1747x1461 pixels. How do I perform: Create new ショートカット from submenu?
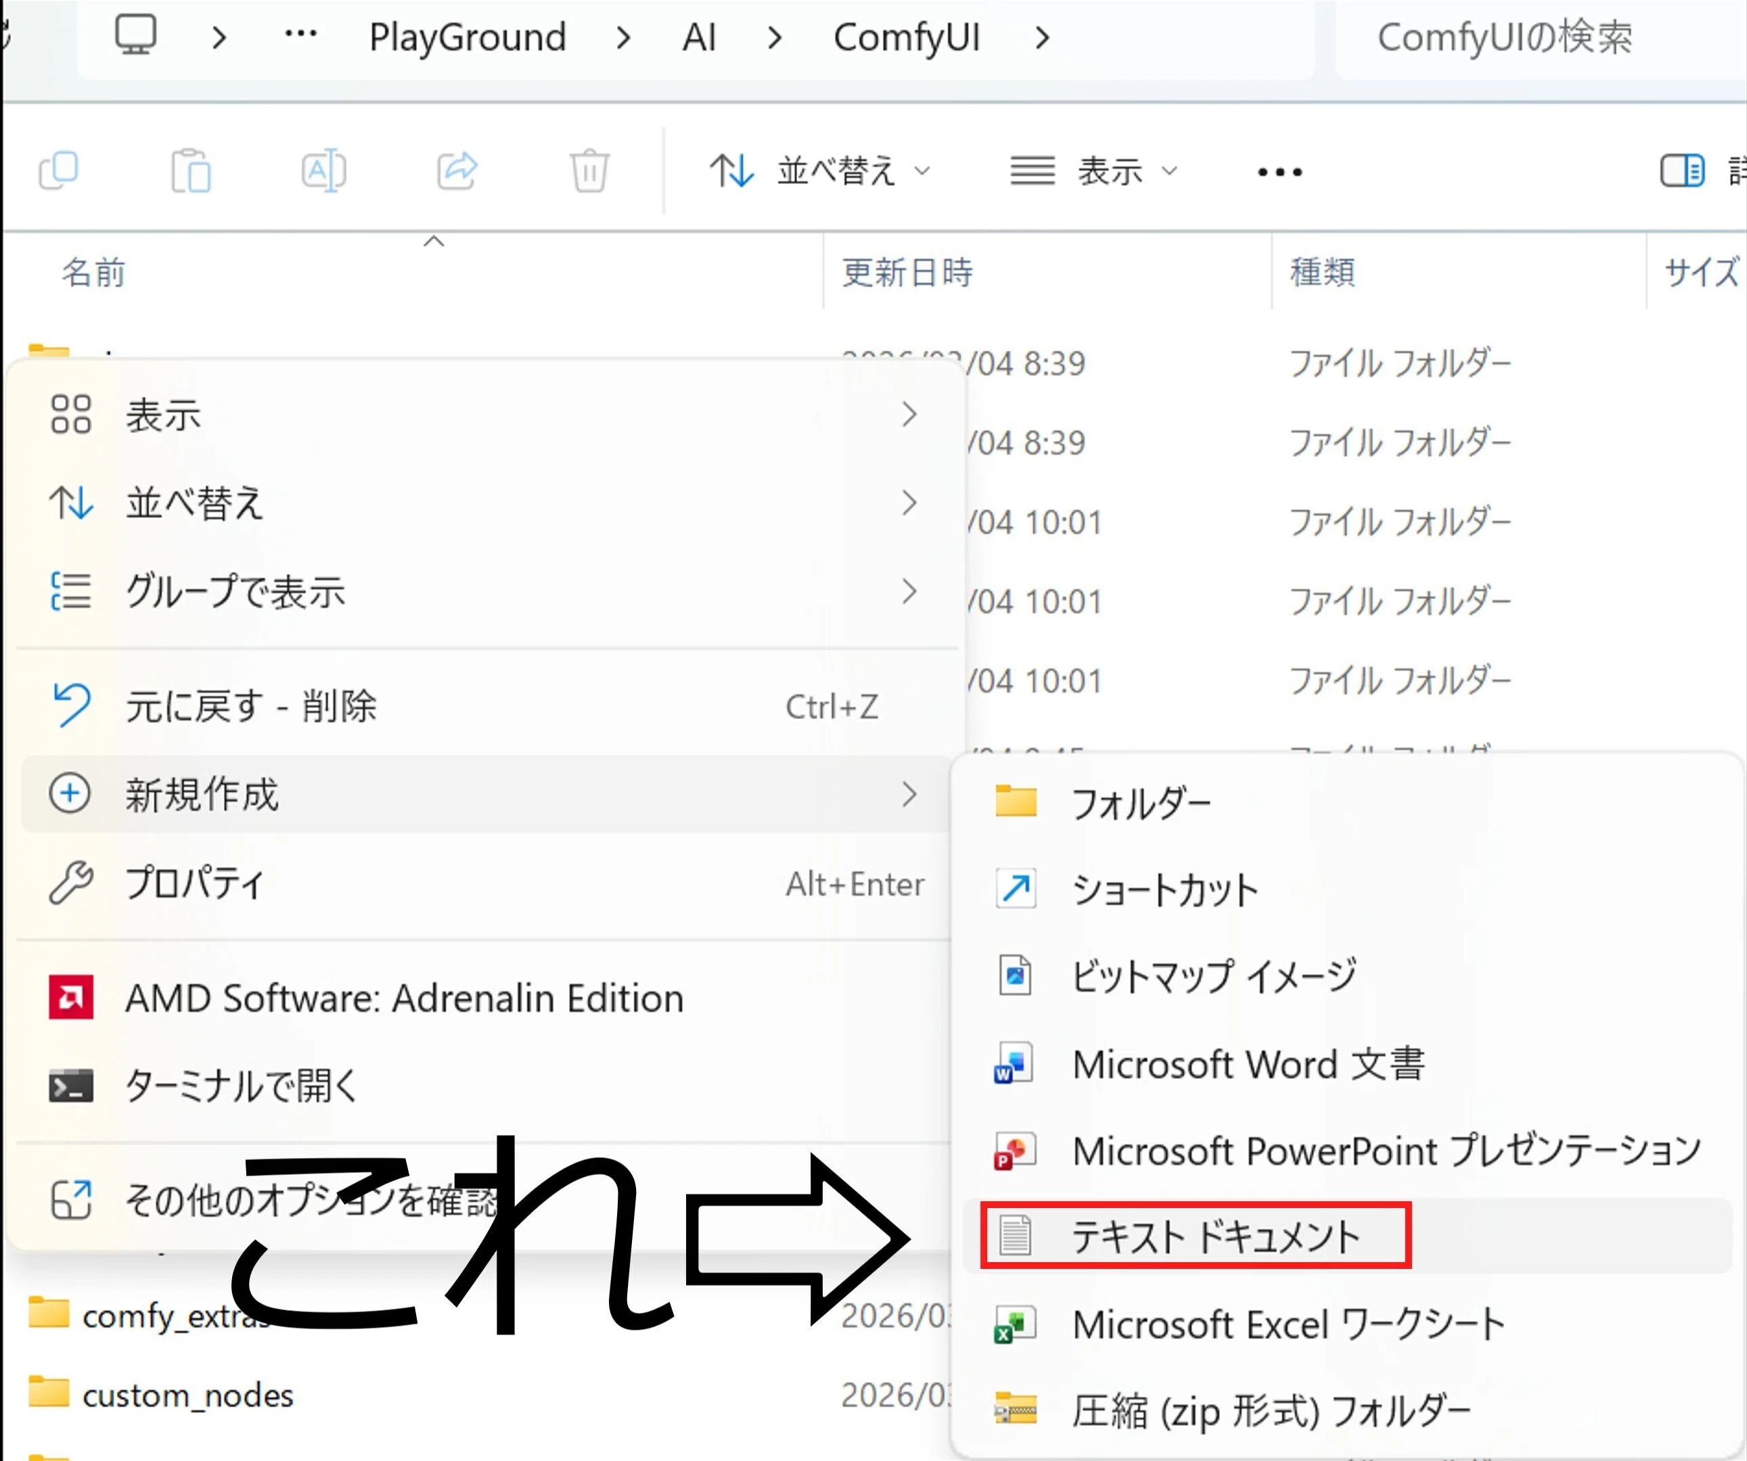(1348, 889)
